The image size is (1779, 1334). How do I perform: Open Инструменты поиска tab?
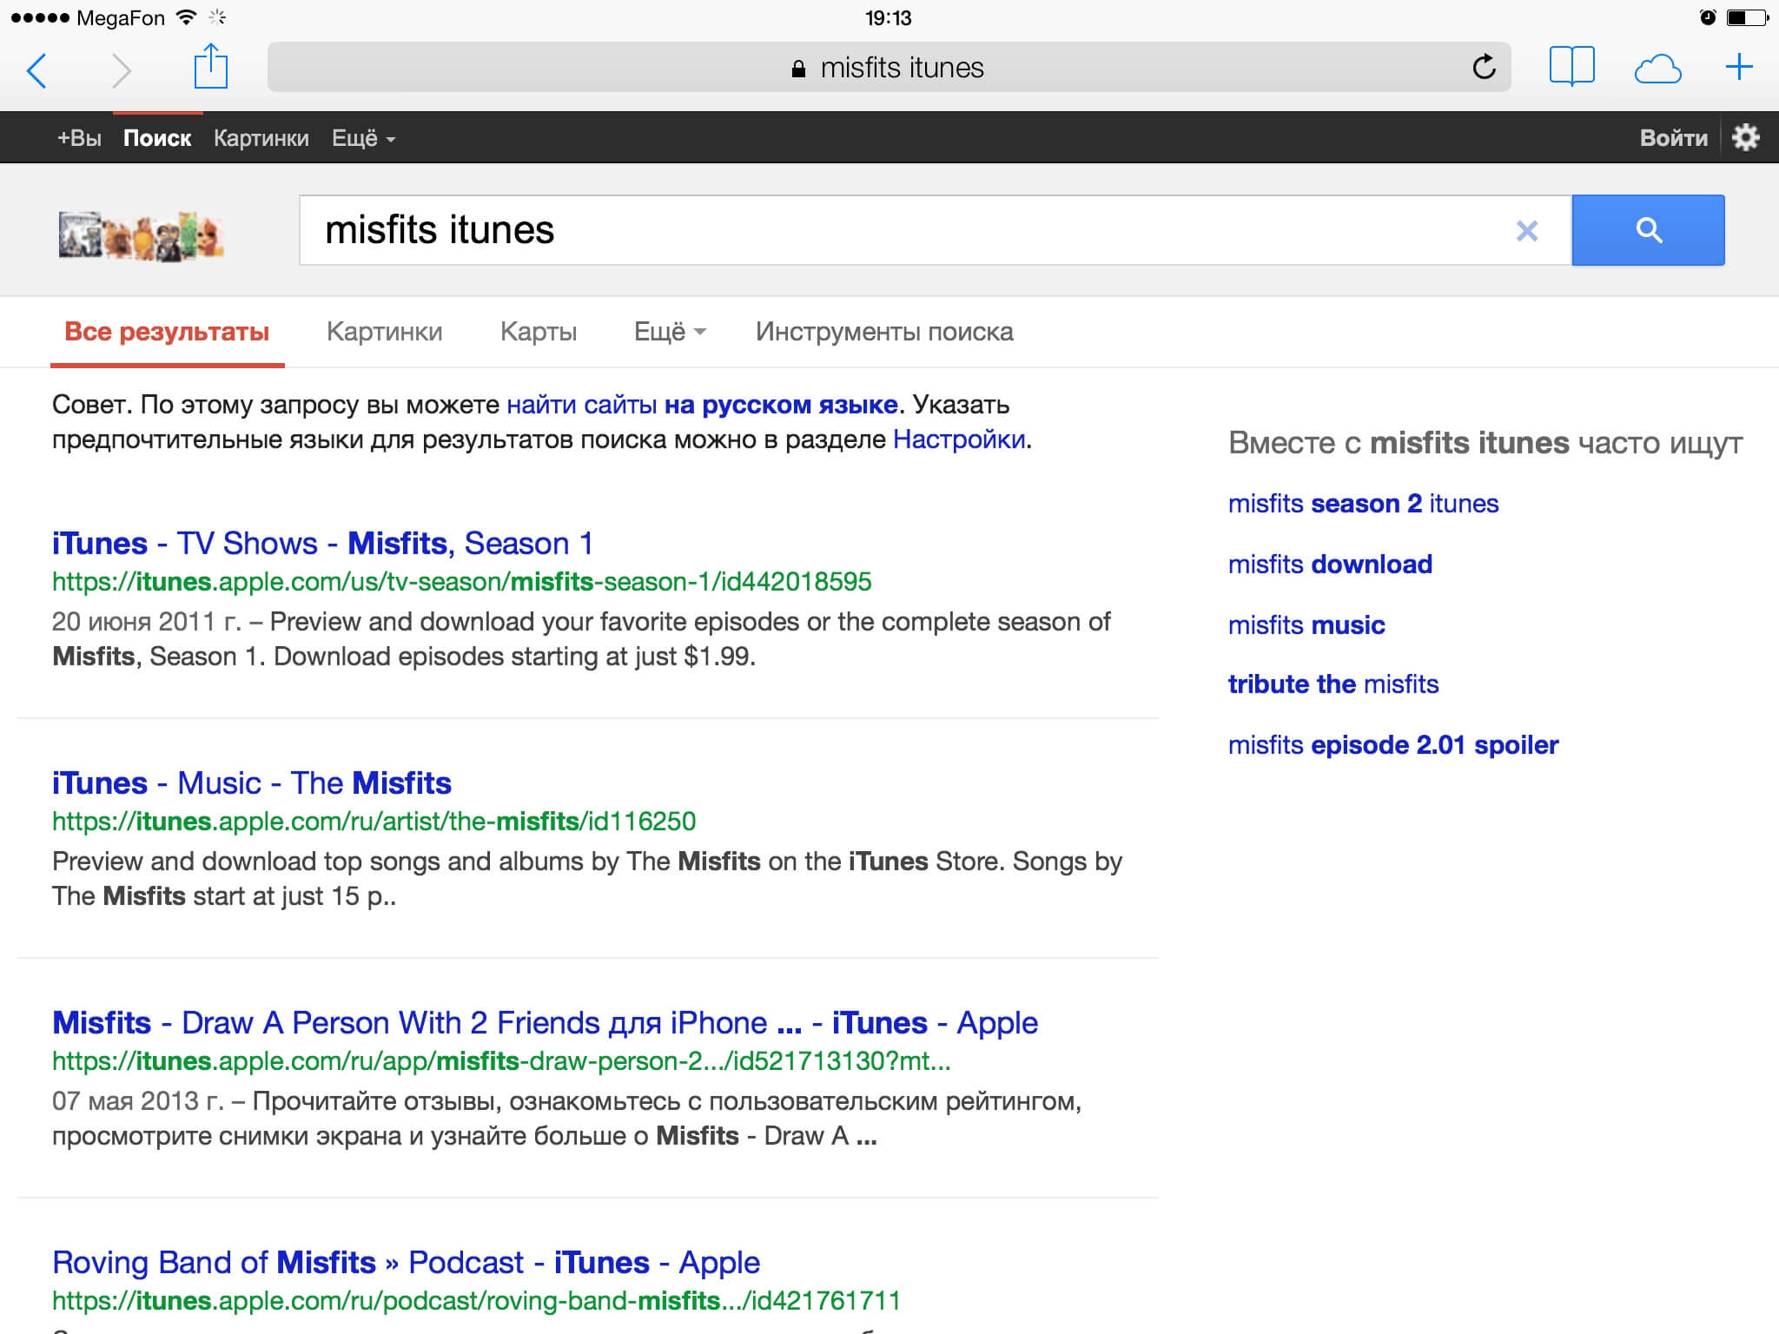pyautogui.click(x=884, y=332)
